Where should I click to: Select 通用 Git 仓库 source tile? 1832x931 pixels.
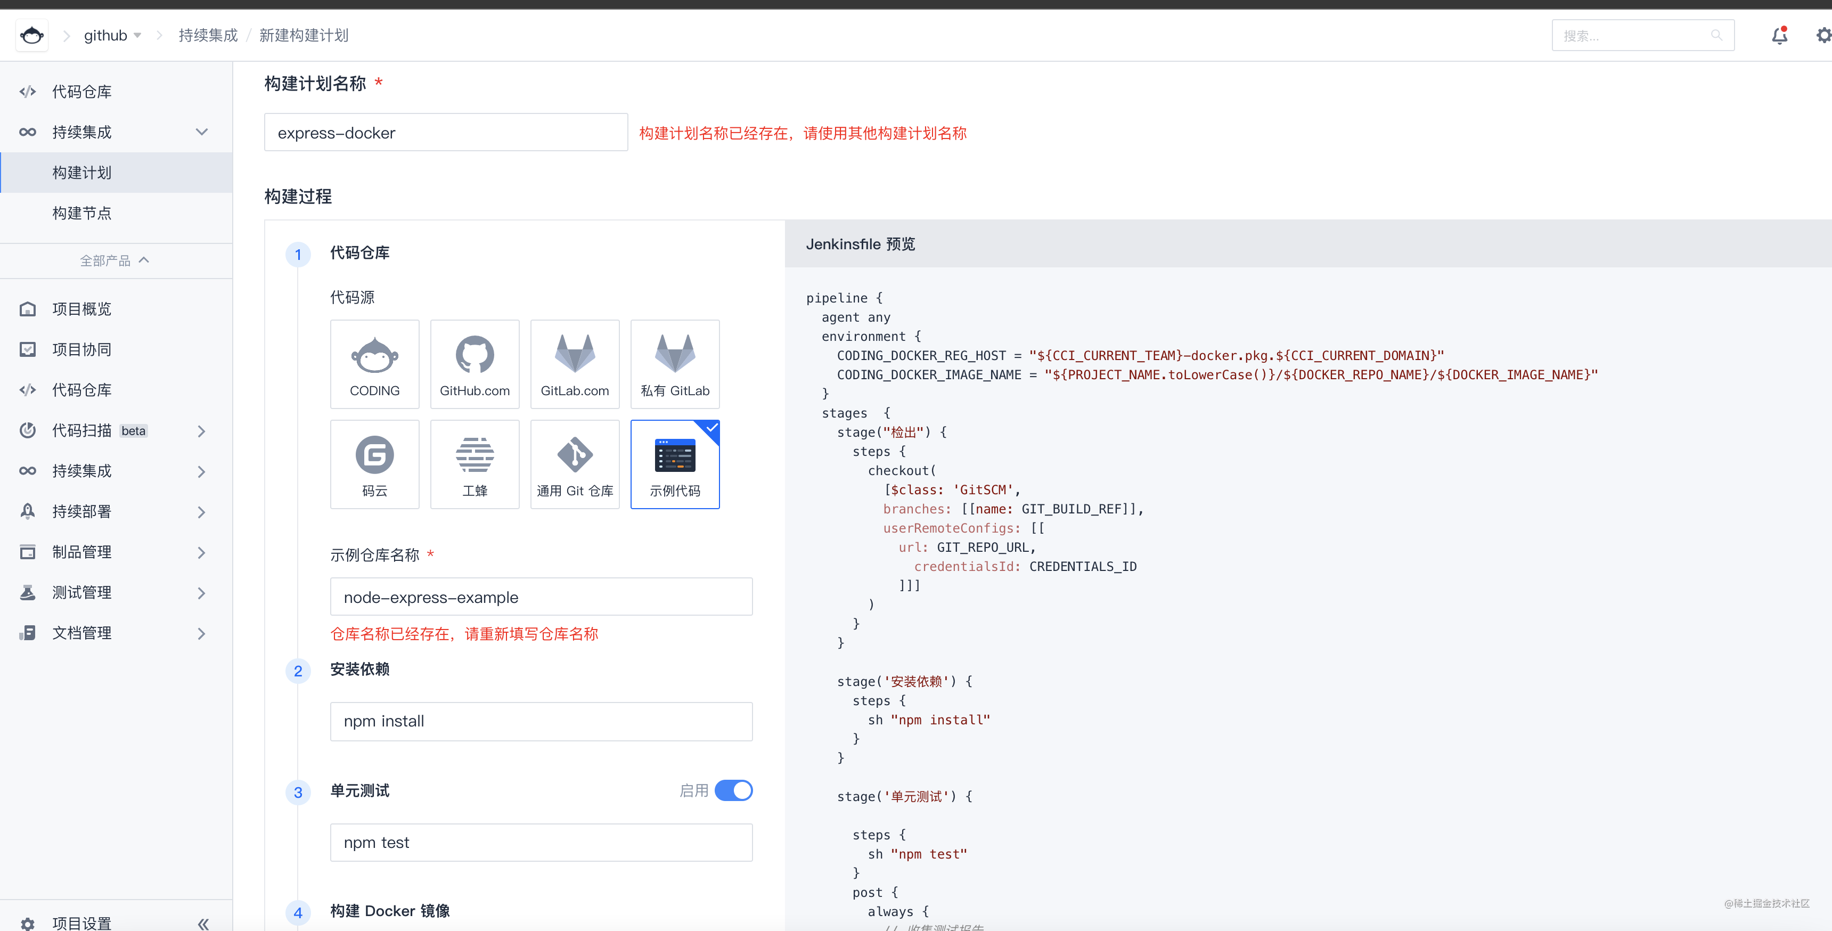click(x=575, y=464)
